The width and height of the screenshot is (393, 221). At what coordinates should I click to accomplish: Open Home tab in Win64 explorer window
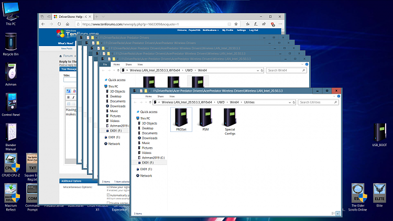(x=116, y=64)
